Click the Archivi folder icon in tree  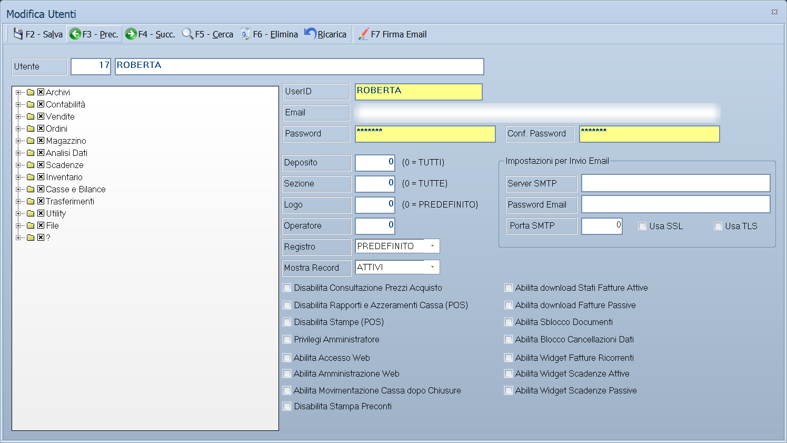point(31,92)
